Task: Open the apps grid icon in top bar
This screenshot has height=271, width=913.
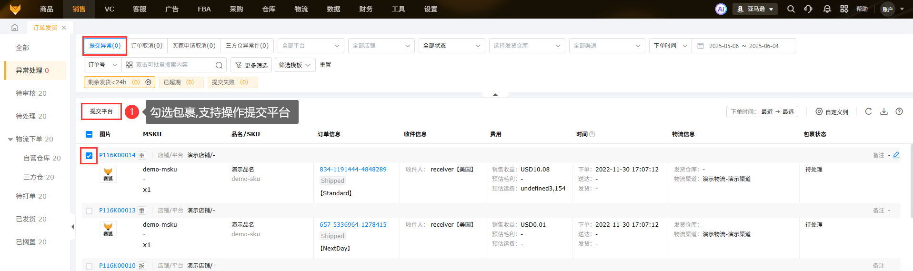Action: (844, 9)
